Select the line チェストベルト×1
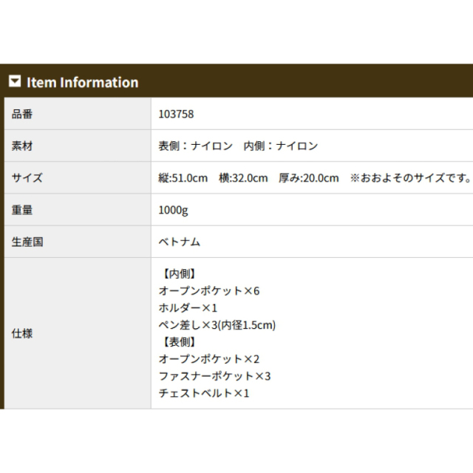Screen dimensions: 473x473 [x=204, y=393]
